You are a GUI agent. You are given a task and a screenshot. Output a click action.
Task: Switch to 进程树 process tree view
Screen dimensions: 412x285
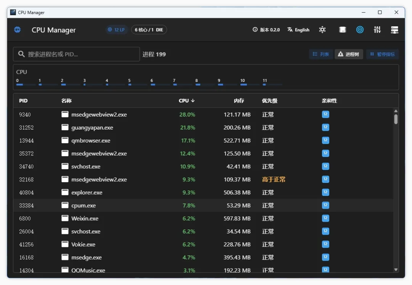point(349,54)
